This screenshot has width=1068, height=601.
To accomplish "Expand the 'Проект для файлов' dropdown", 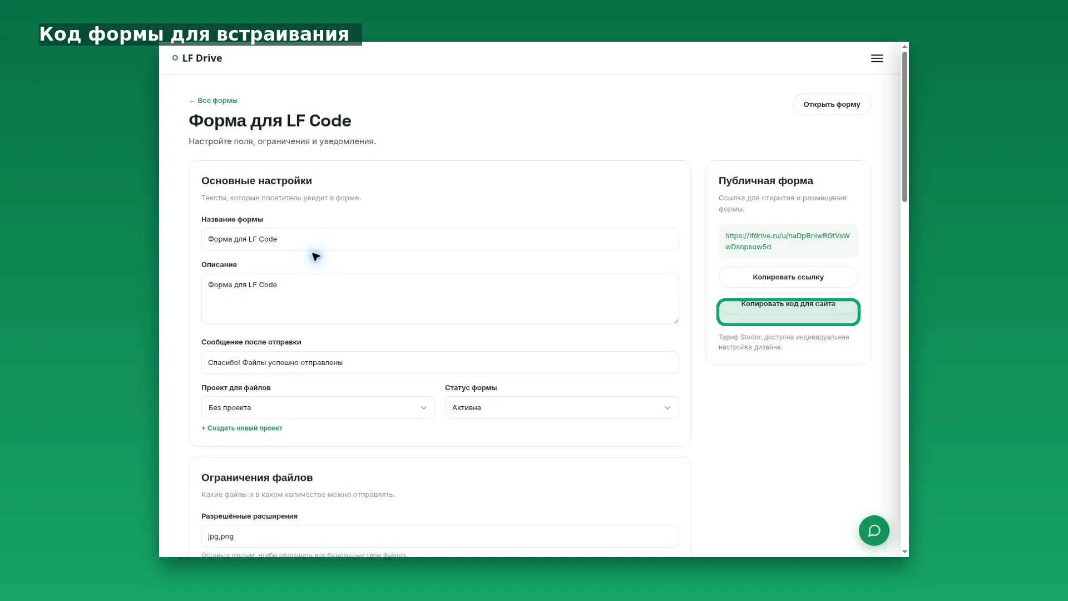I will pos(318,407).
